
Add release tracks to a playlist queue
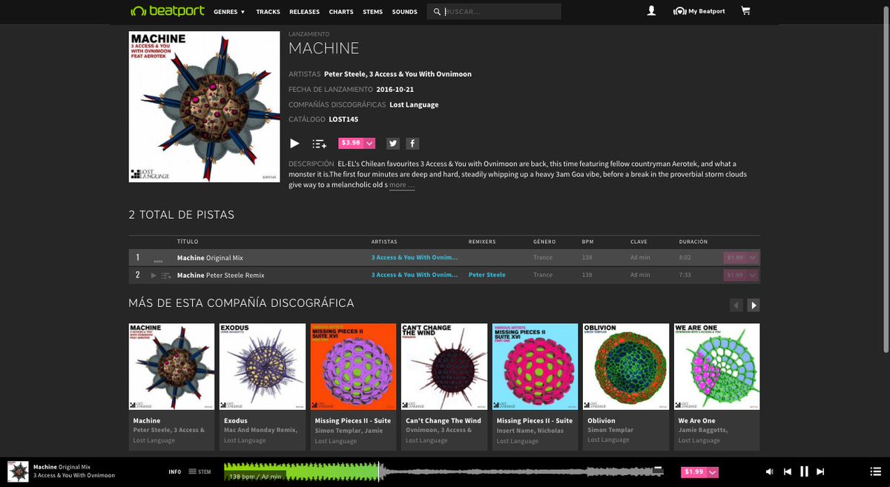[x=319, y=143]
